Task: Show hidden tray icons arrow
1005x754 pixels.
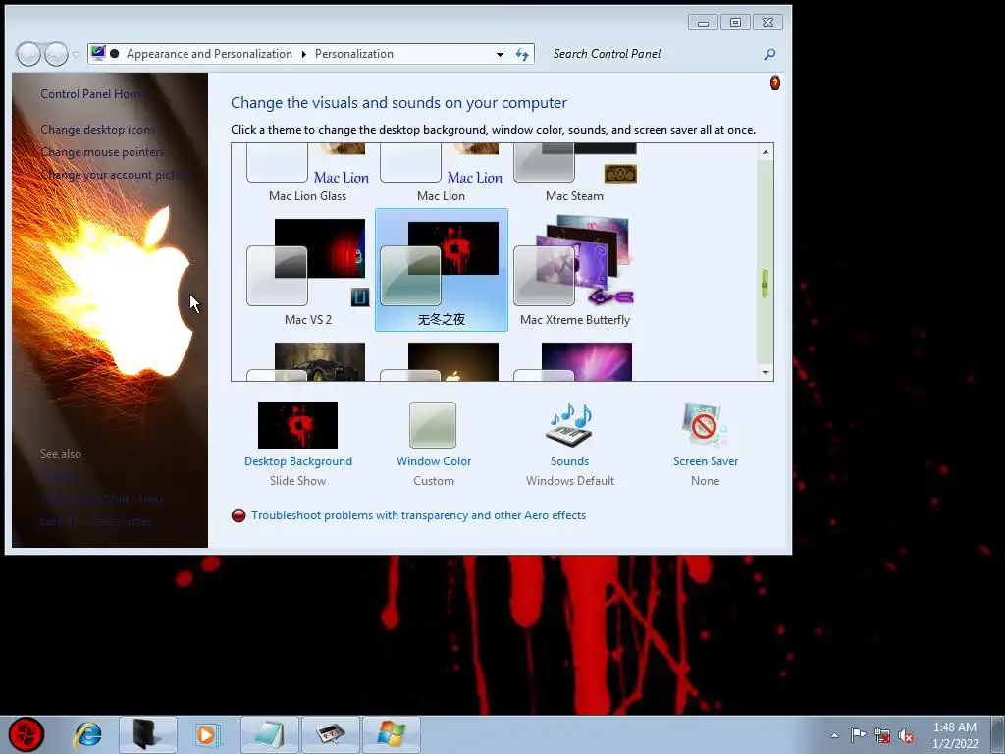Action: click(834, 735)
